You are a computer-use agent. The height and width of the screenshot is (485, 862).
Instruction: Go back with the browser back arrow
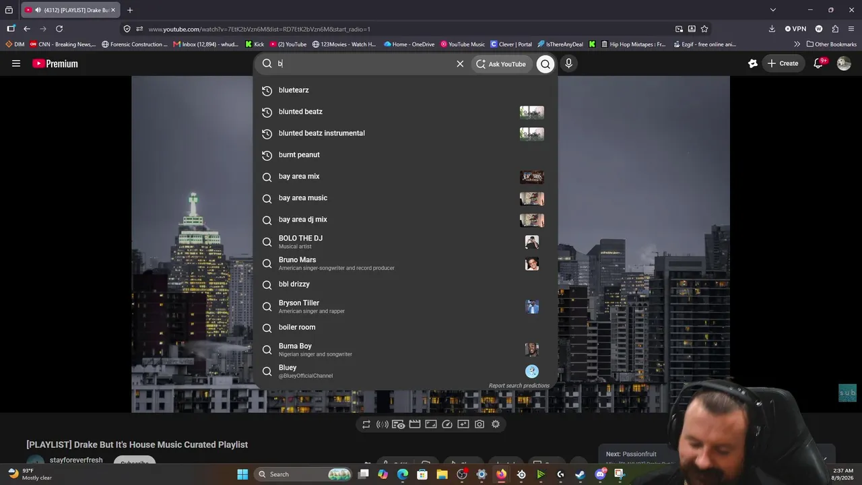(27, 29)
